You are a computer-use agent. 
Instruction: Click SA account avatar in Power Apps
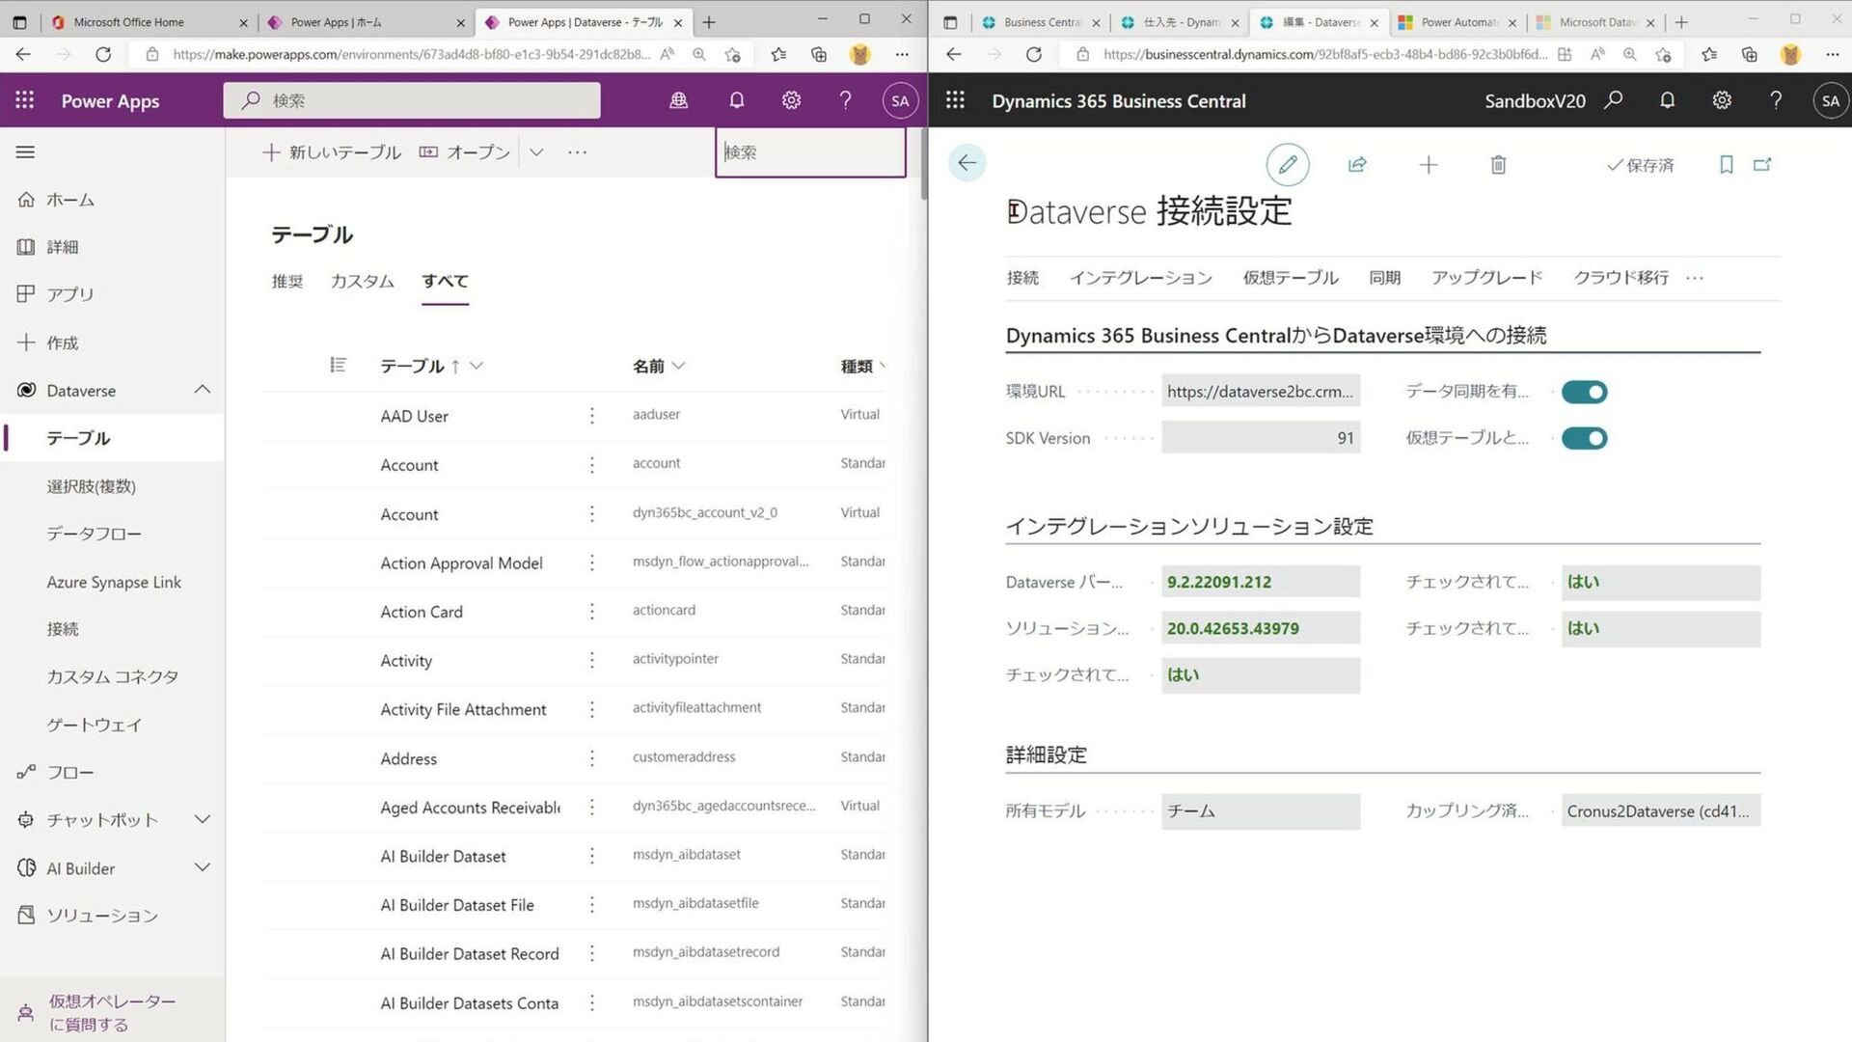tap(900, 100)
